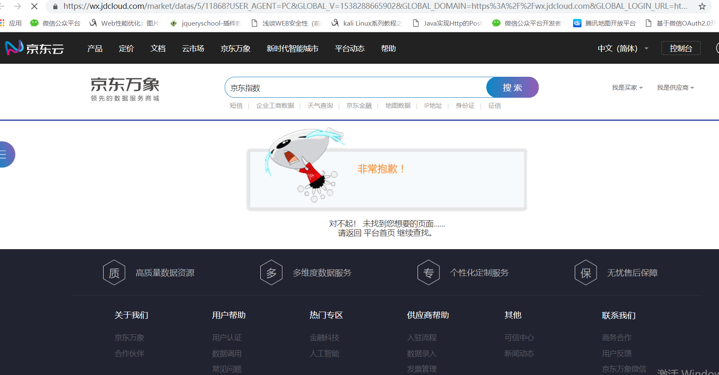Open the 京东万象 nav menu item
This screenshot has height=375, width=719.
[x=236, y=48]
